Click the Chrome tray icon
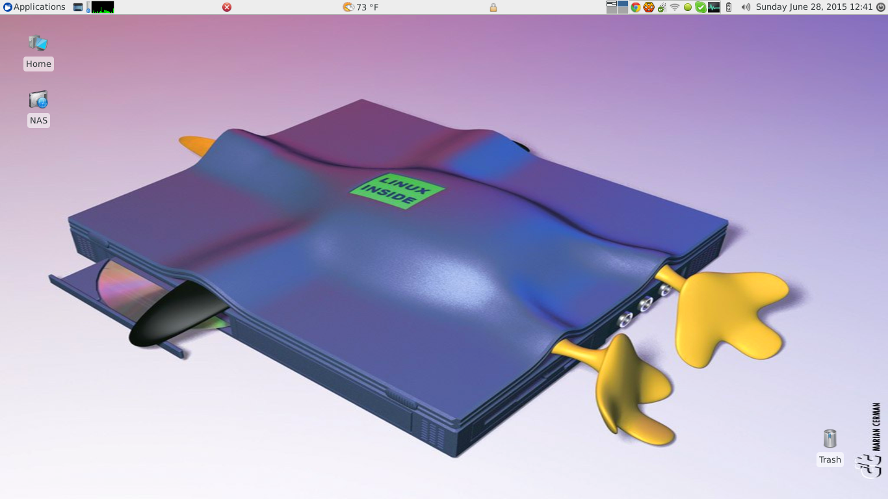This screenshot has height=499, width=888. [636, 7]
